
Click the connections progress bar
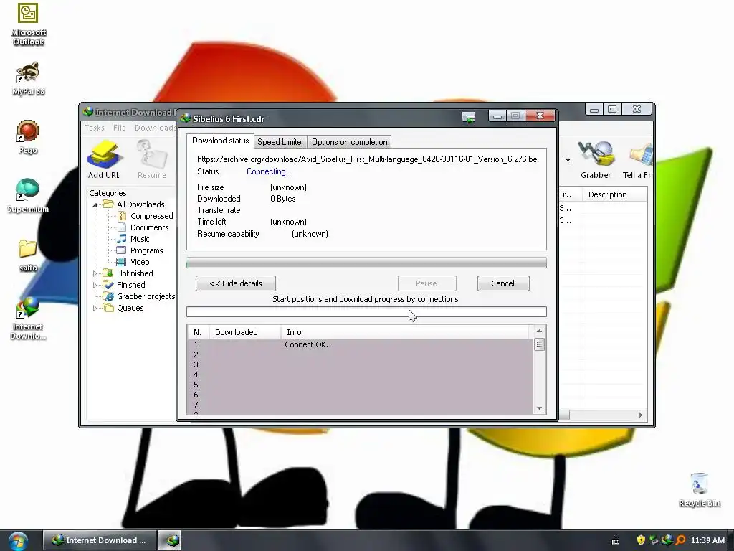click(366, 311)
